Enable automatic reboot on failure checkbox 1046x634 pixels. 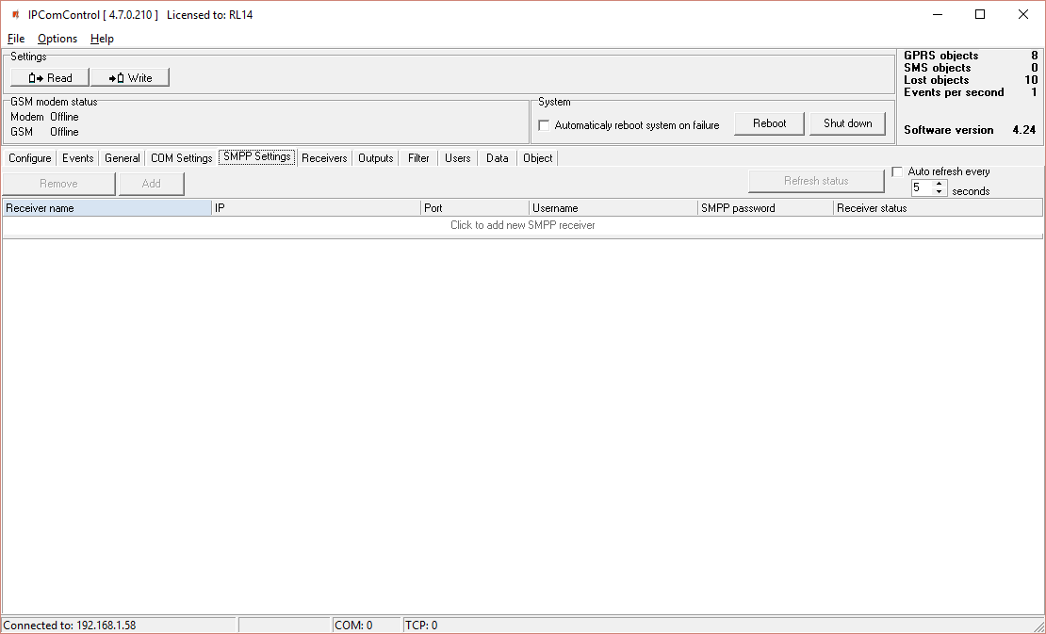(x=544, y=125)
